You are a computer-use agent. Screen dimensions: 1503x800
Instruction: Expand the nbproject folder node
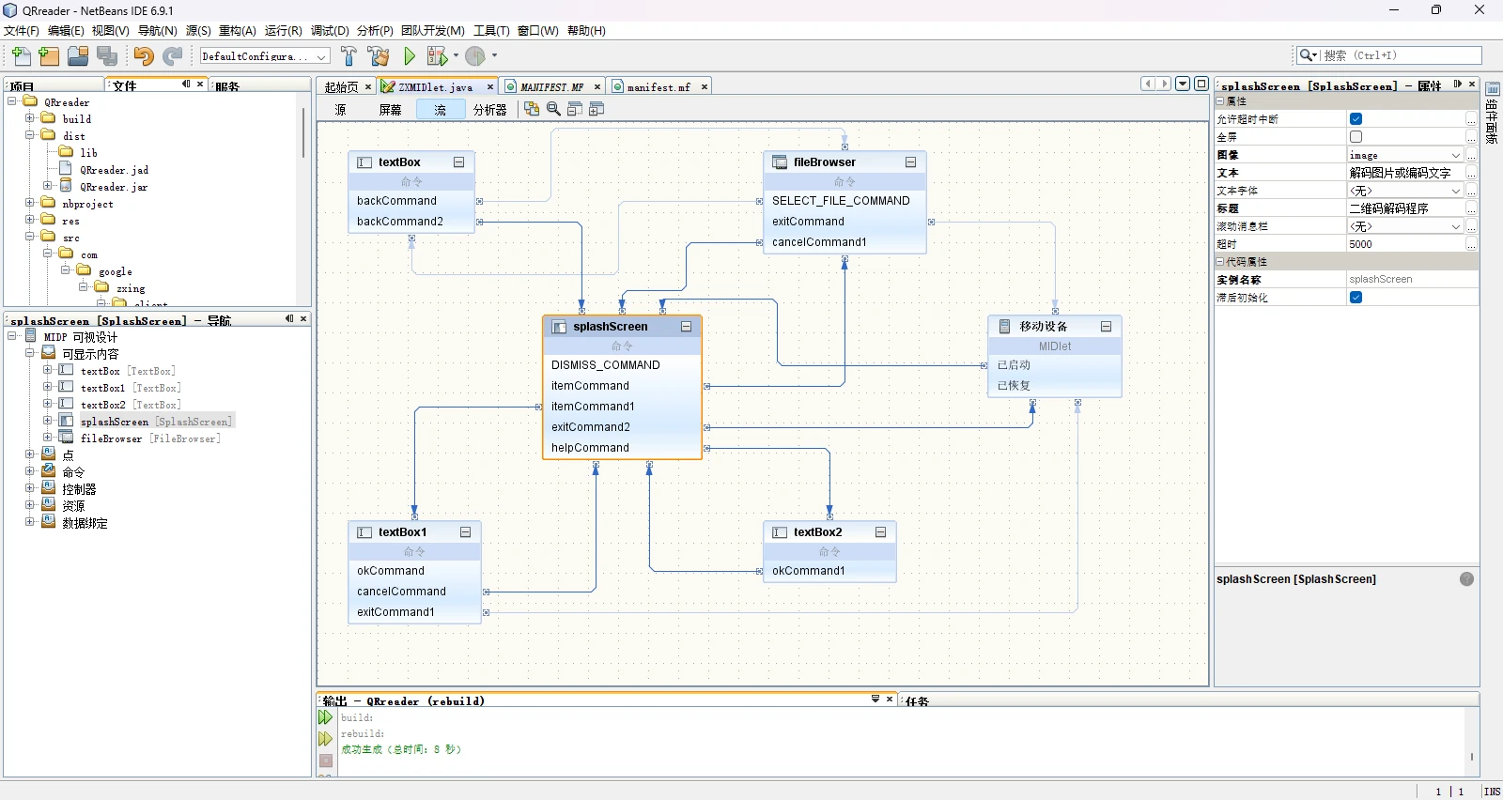pyautogui.click(x=30, y=203)
